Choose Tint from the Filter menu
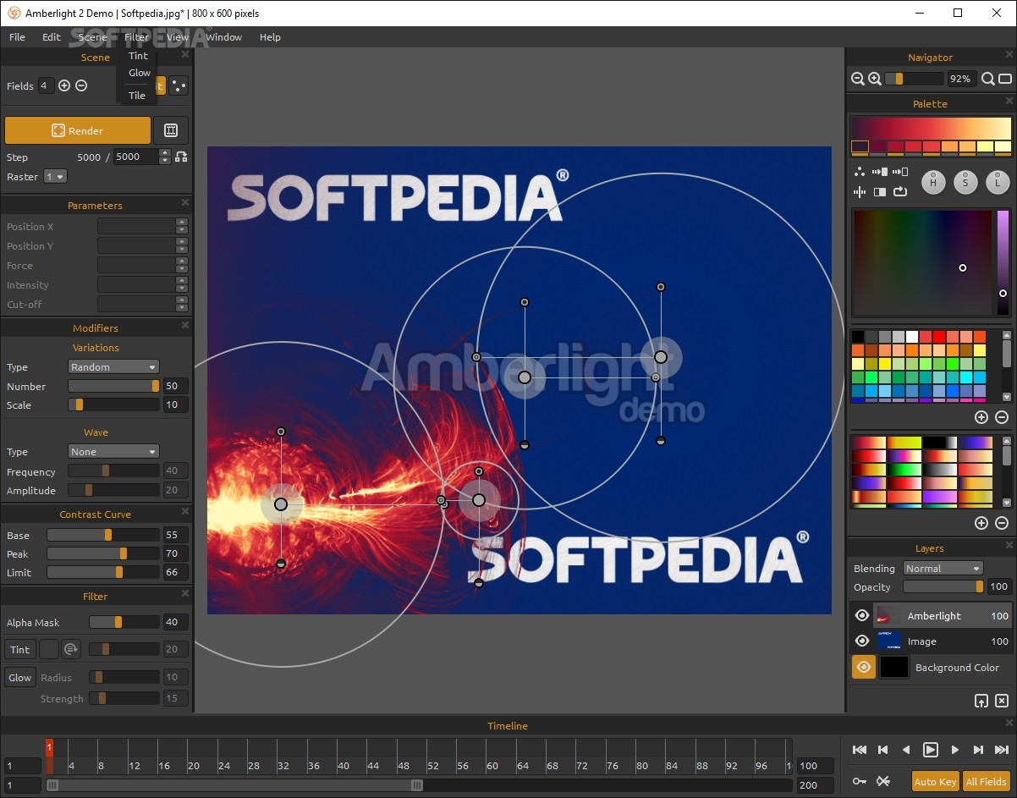The height and width of the screenshot is (798, 1017). coord(138,56)
